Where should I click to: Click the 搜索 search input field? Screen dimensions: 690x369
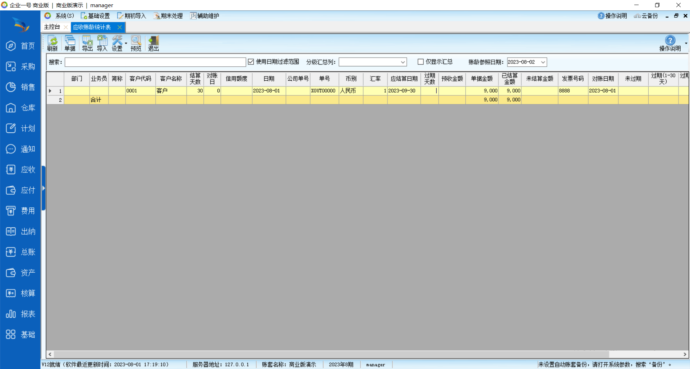click(x=155, y=62)
